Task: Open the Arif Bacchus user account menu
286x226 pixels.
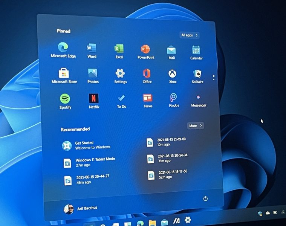Action: coord(80,209)
